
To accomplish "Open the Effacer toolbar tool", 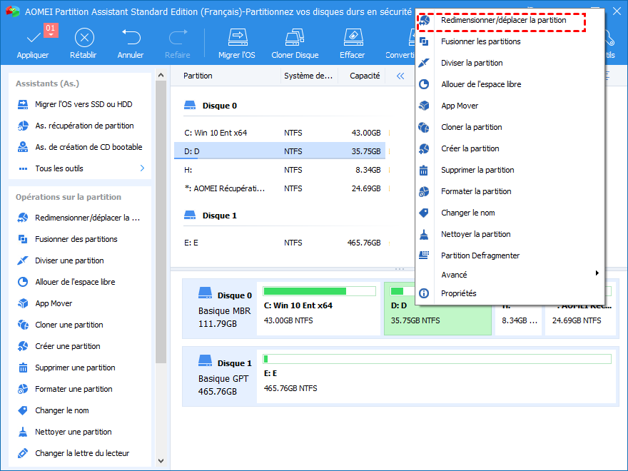I will pyautogui.click(x=353, y=44).
